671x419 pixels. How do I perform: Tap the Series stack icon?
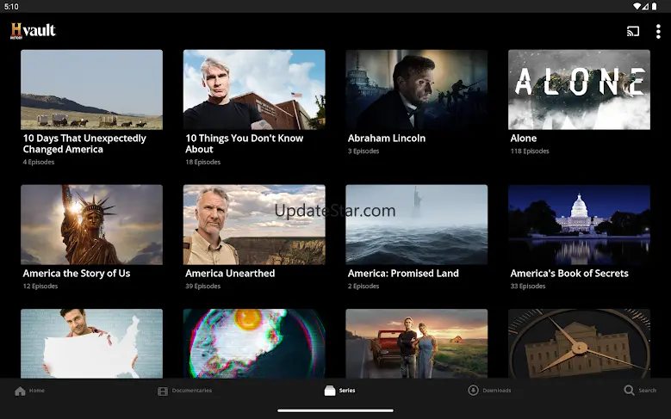click(330, 391)
